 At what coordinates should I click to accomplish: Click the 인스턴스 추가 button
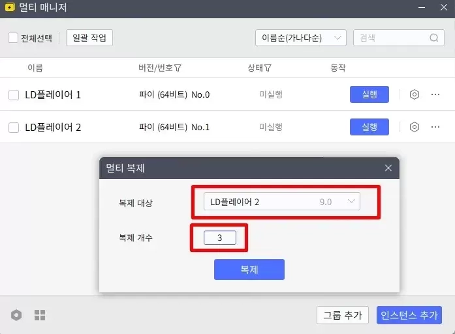pyautogui.click(x=409, y=315)
